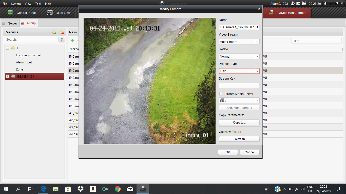The height and width of the screenshot is (194, 346).
Task: Collapse group 1 in the resource tree
Action: 8,48
